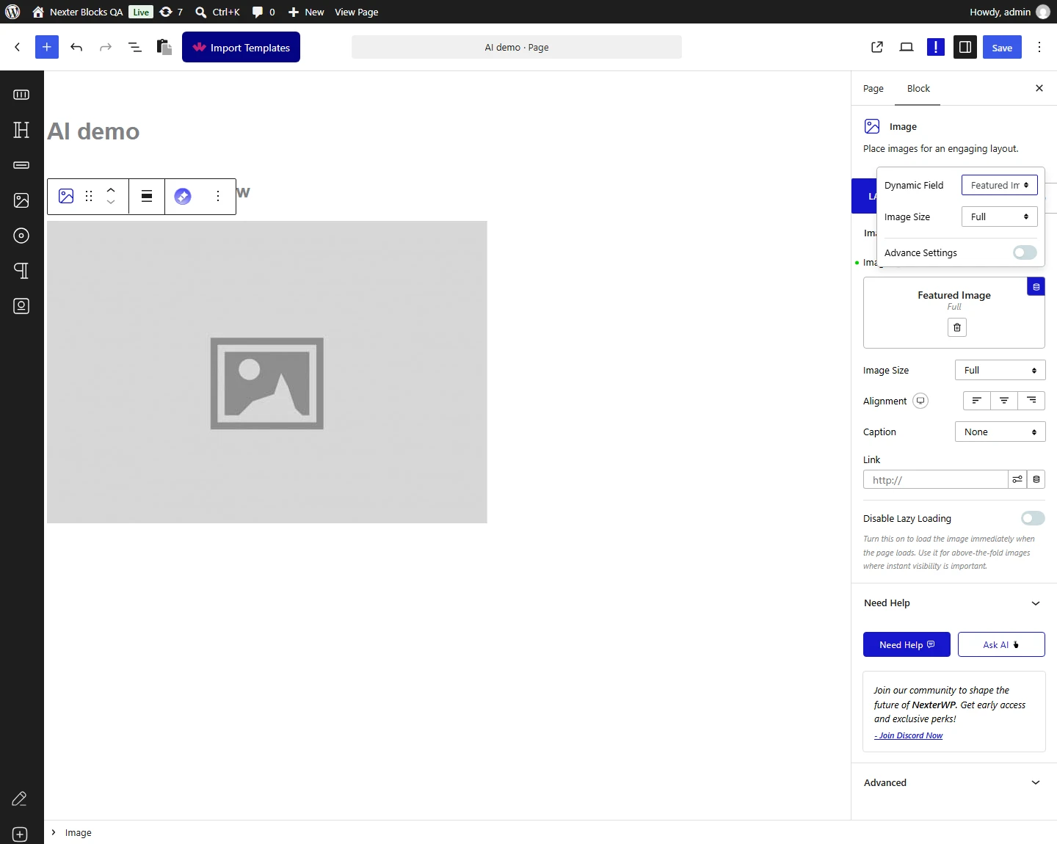Open the Caption dropdown
The image size is (1057, 844).
pyautogui.click(x=1000, y=432)
